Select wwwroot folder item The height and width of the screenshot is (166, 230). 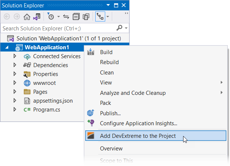(44, 83)
